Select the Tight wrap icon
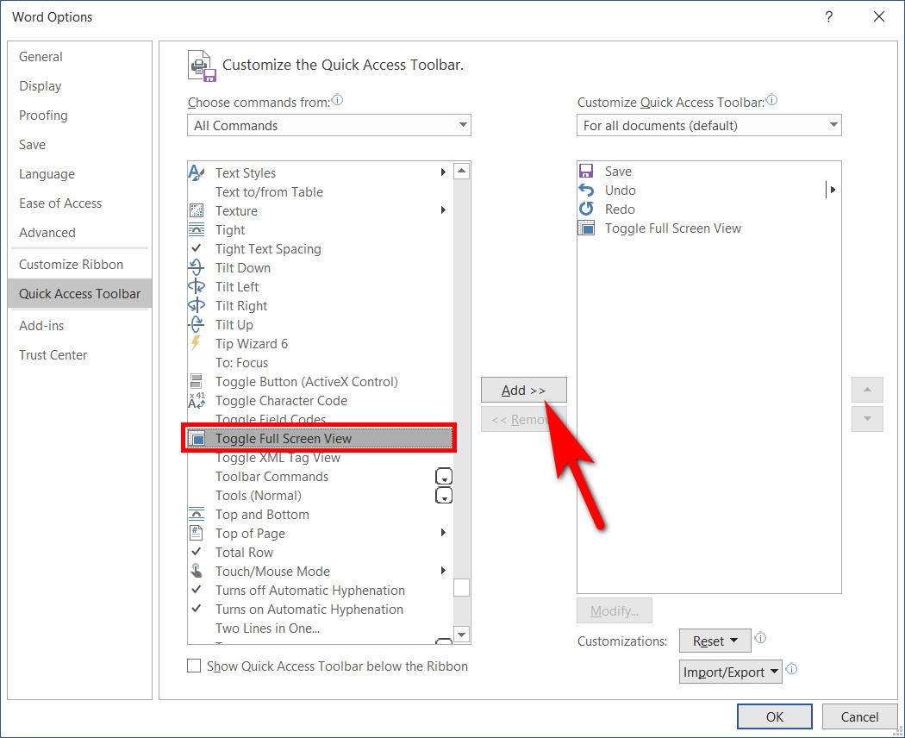 (x=197, y=230)
